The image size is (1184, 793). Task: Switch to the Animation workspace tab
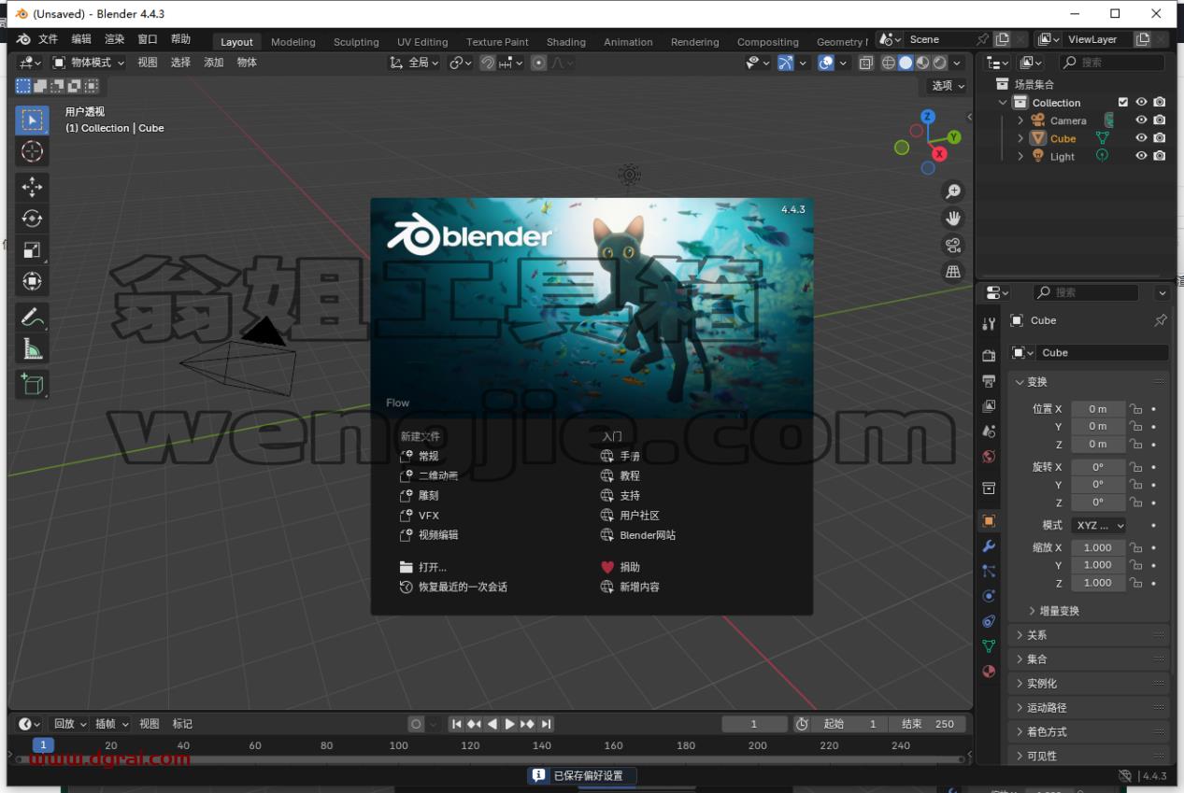[628, 42]
